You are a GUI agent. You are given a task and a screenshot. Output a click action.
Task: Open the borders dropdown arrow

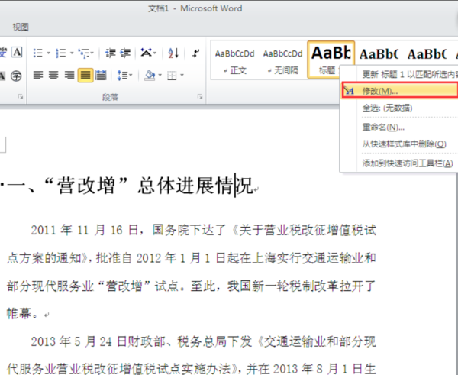pos(182,76)
